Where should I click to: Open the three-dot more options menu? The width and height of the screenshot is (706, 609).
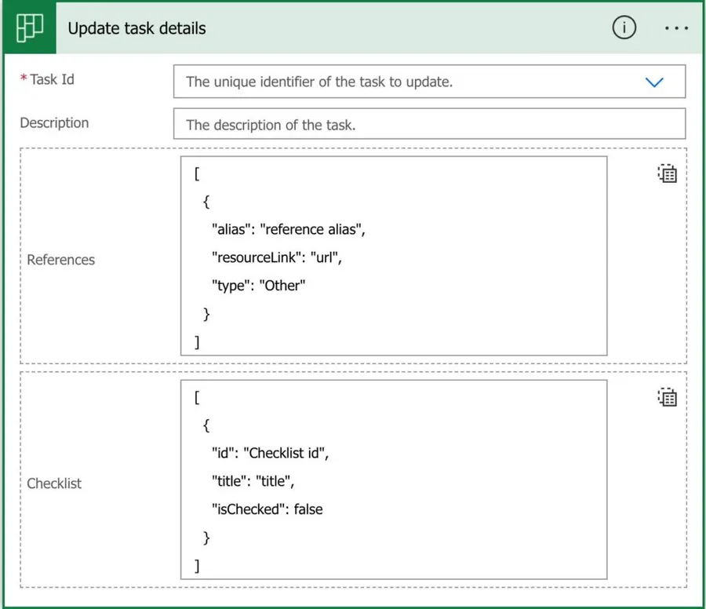675,28
